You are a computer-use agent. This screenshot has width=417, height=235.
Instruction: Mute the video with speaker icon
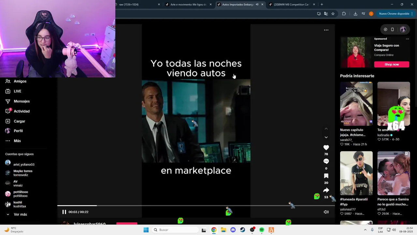[326, 212]
